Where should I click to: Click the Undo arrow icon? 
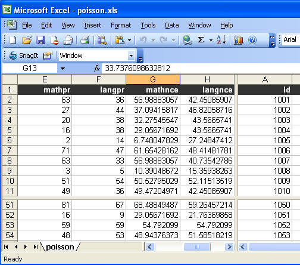click(x=143, y=40)
